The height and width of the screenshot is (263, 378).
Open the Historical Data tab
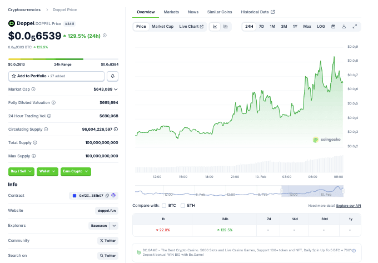(x=257, y=12)
